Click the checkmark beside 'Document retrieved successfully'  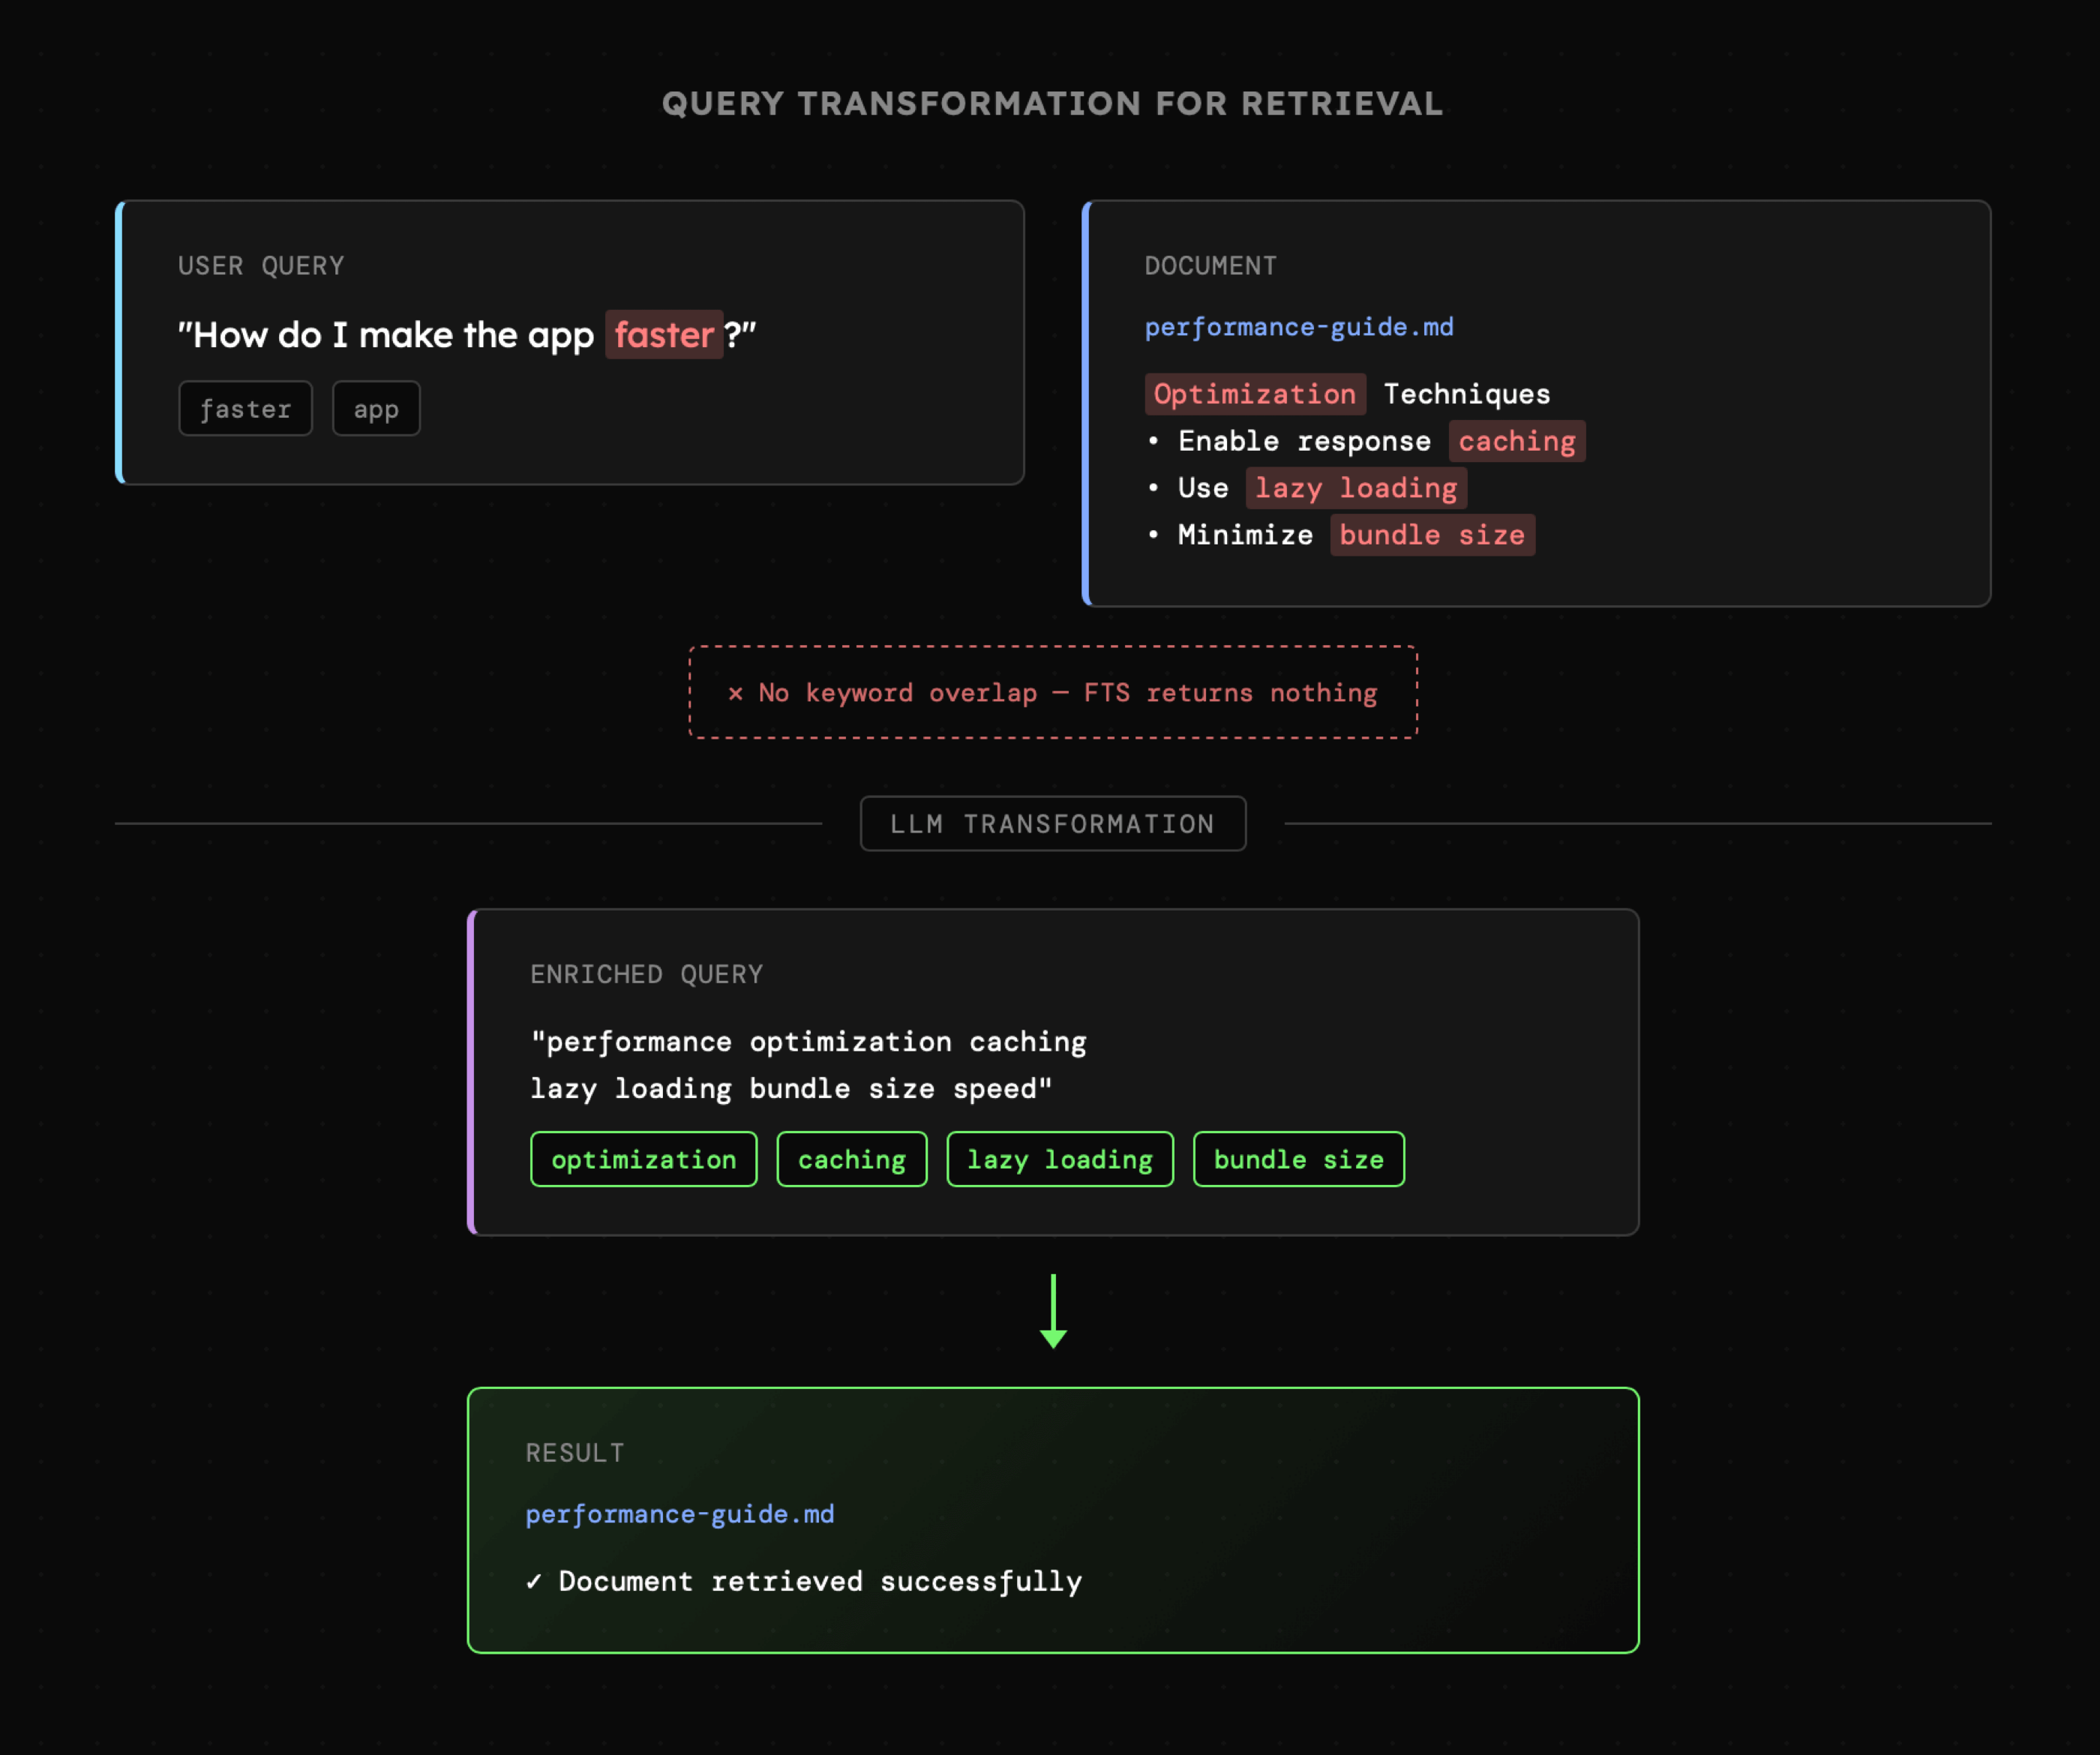pyautogui.click(x=534, y=1581)
